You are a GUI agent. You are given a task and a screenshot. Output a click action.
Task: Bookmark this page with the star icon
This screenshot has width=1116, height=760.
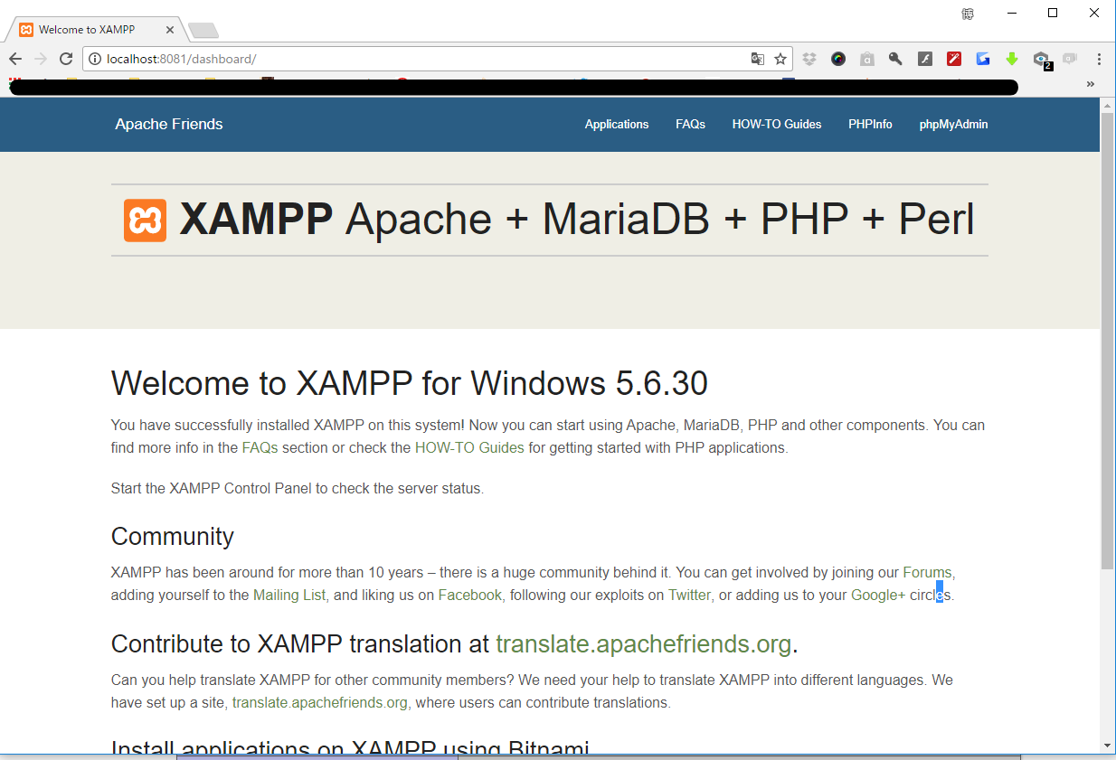pyautogui.click(x=780, y=59)
